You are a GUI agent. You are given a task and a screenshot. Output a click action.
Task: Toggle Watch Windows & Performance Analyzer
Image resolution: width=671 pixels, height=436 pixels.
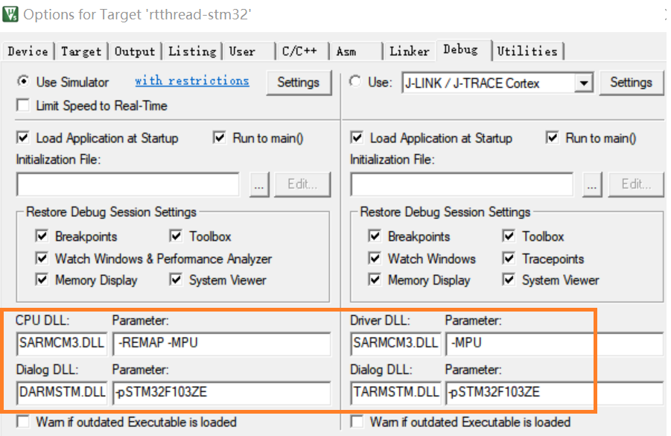coord(42,259)
